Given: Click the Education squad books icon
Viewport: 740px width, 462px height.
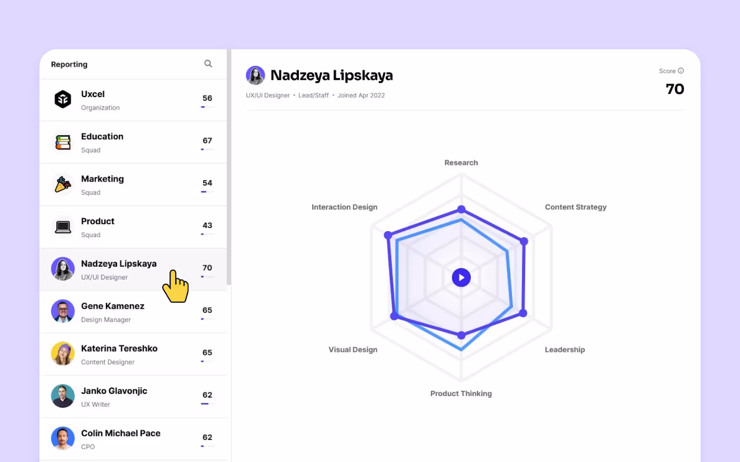Looking at the screenshot, I should click(x=63, y=142).
